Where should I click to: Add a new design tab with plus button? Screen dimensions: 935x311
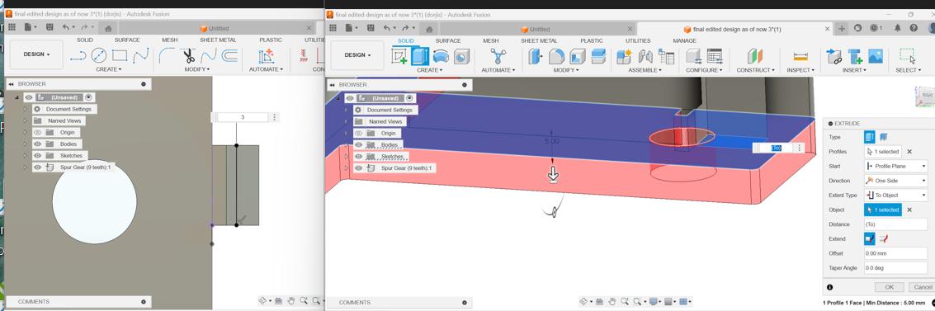tap(842, 29)
